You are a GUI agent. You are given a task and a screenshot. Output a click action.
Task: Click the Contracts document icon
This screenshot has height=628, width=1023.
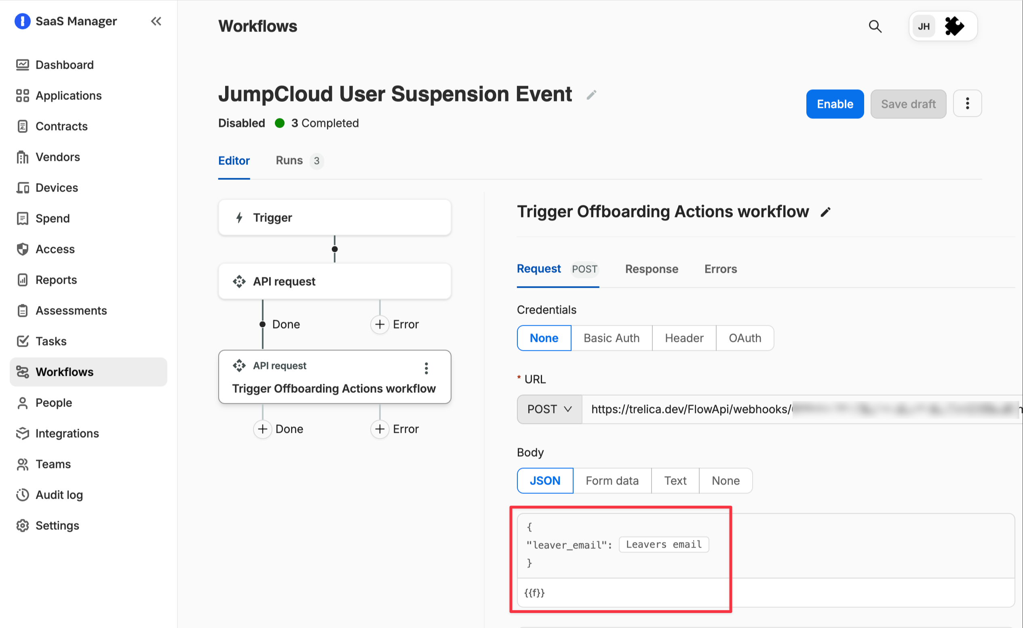click(22, 126)
